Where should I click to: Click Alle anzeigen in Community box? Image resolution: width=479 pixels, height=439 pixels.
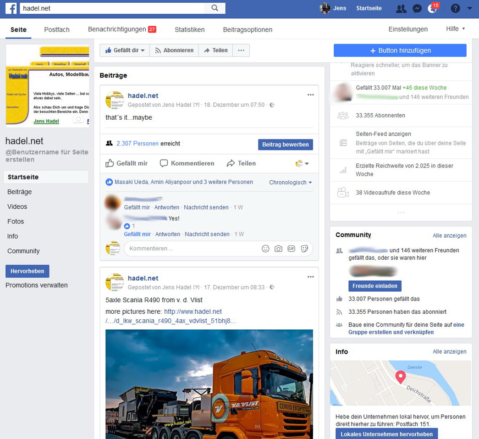449,235
